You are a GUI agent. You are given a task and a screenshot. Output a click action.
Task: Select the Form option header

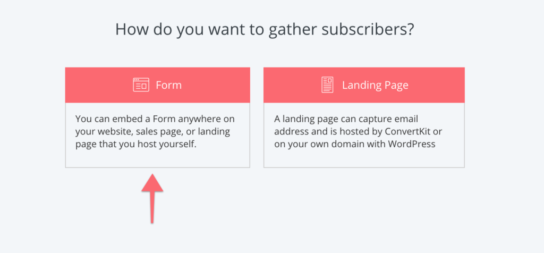pos(157,85)
